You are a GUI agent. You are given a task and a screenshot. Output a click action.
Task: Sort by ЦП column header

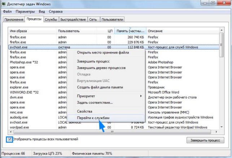[106, 31]
